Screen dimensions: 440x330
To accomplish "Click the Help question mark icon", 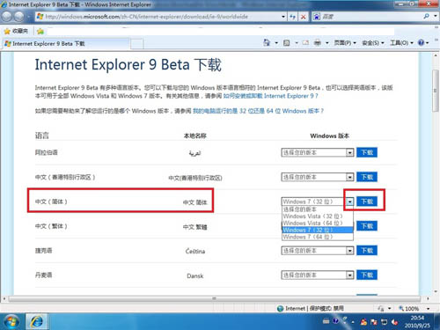I will point(421,43).
